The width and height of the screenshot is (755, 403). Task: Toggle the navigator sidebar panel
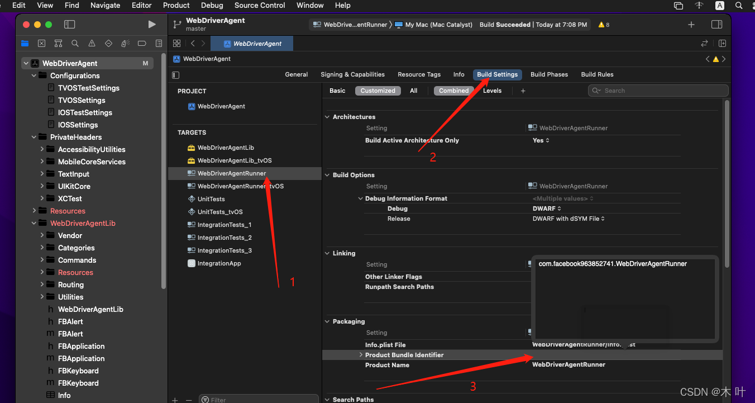point(69,25)
